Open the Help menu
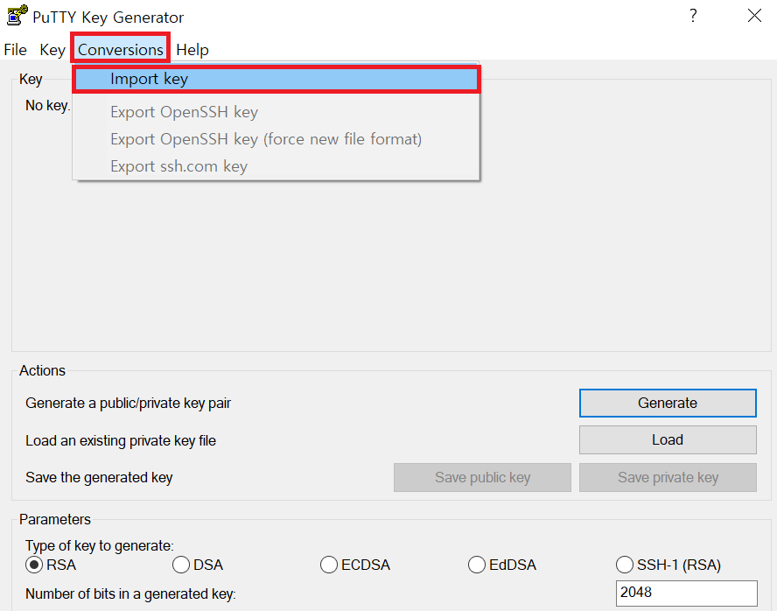 192,50
